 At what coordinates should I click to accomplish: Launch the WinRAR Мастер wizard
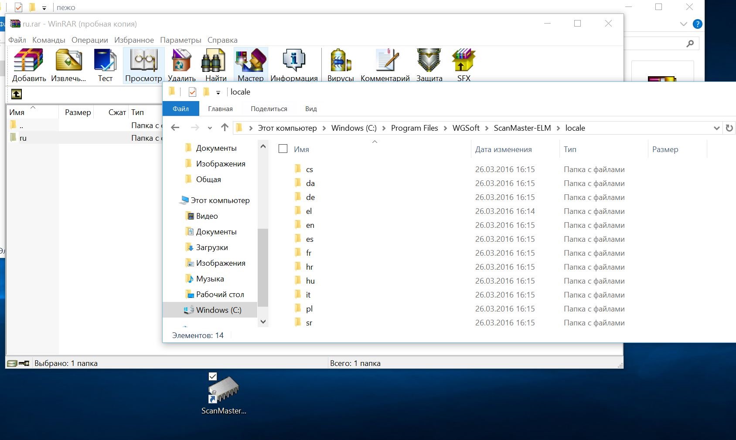(251, 65)
